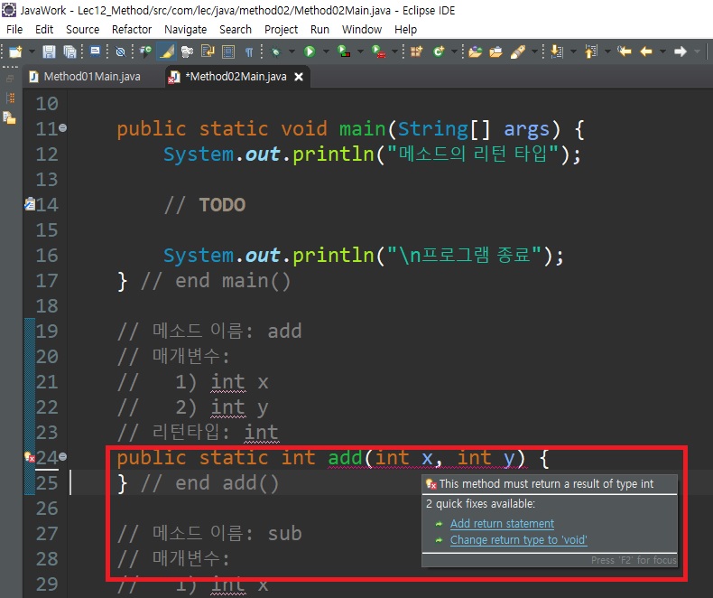Collapse the add method fold marker on line 24

pos(63,456)
